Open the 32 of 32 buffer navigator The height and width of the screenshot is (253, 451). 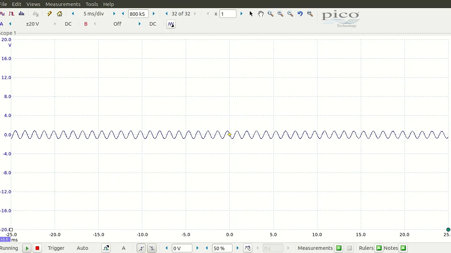pos(181,14)
